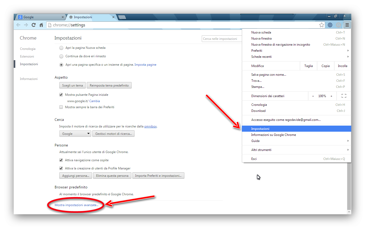Enable 'Mostra sempre la barra dei Preferiti'
The image size is (365, 228).
pyautogui.click(x=61, y=107)
